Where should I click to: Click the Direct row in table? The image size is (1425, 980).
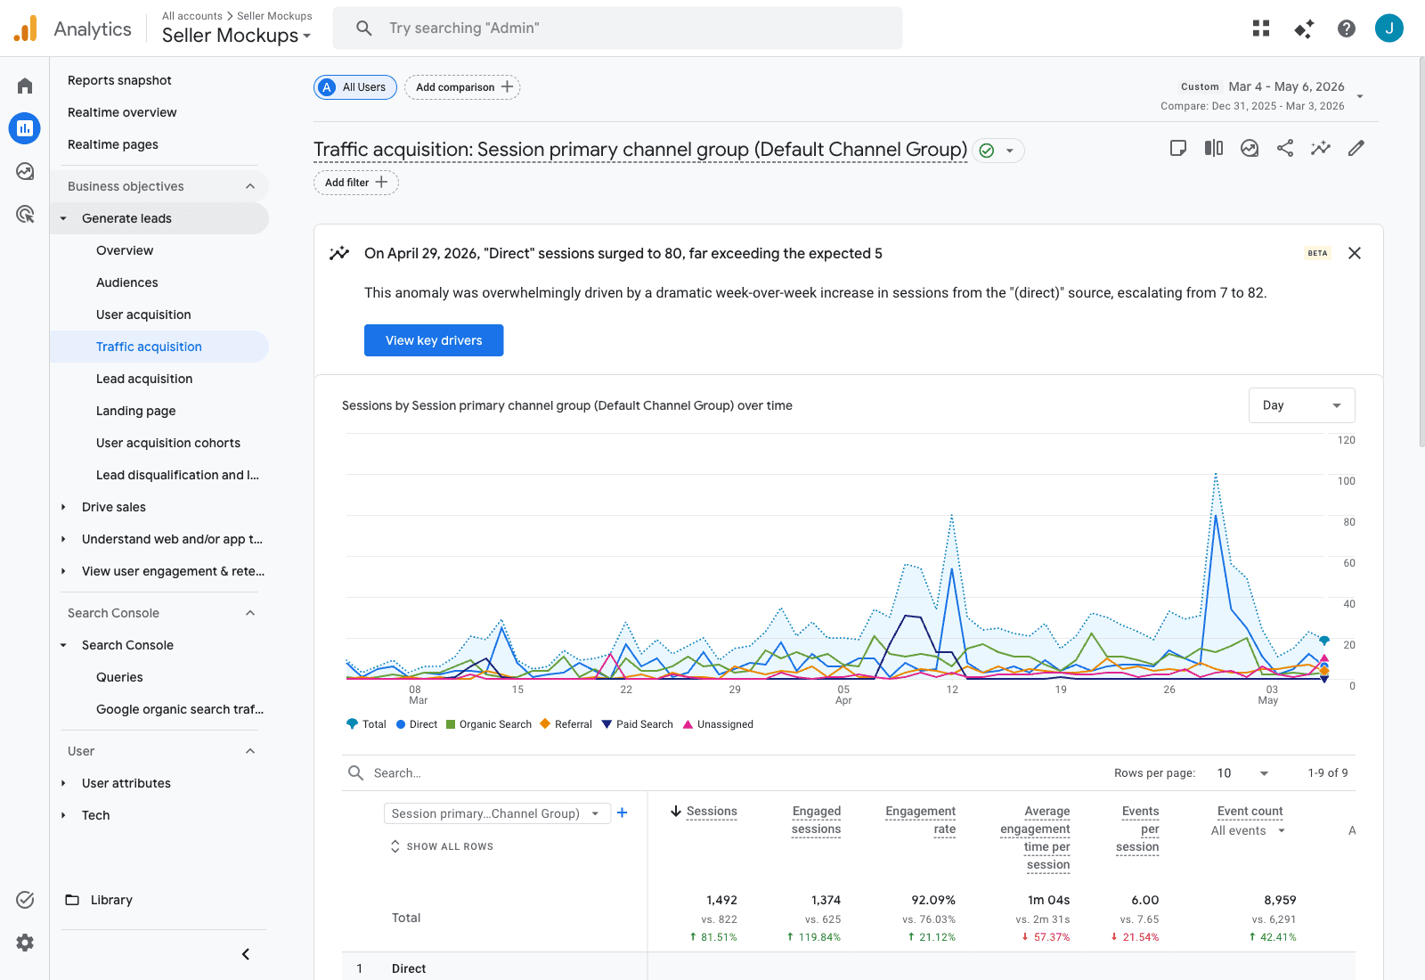(x=848, y=968)
